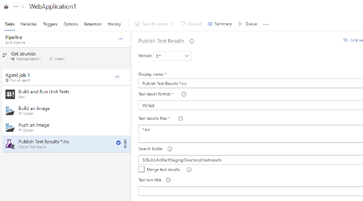
Task: Open the Pipeline more options menu
Action: coord(120,39)
